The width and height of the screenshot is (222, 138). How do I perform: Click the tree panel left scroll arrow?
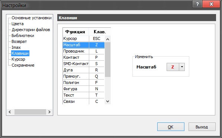click(x=10, y=112)
